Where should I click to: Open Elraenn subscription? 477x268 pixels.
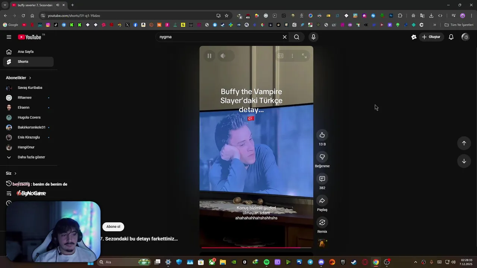click(28, 108)
